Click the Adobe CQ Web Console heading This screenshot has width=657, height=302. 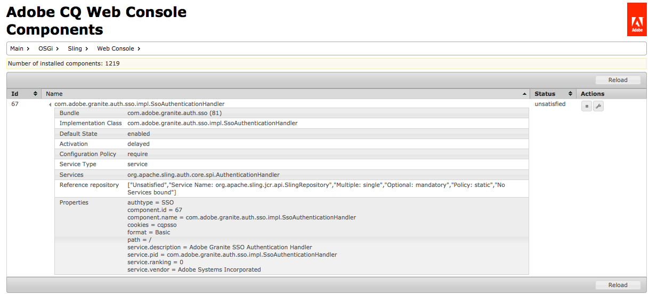point(96,12)
